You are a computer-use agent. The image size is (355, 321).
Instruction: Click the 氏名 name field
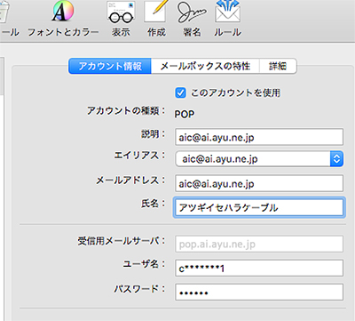[x=259, y=207]
